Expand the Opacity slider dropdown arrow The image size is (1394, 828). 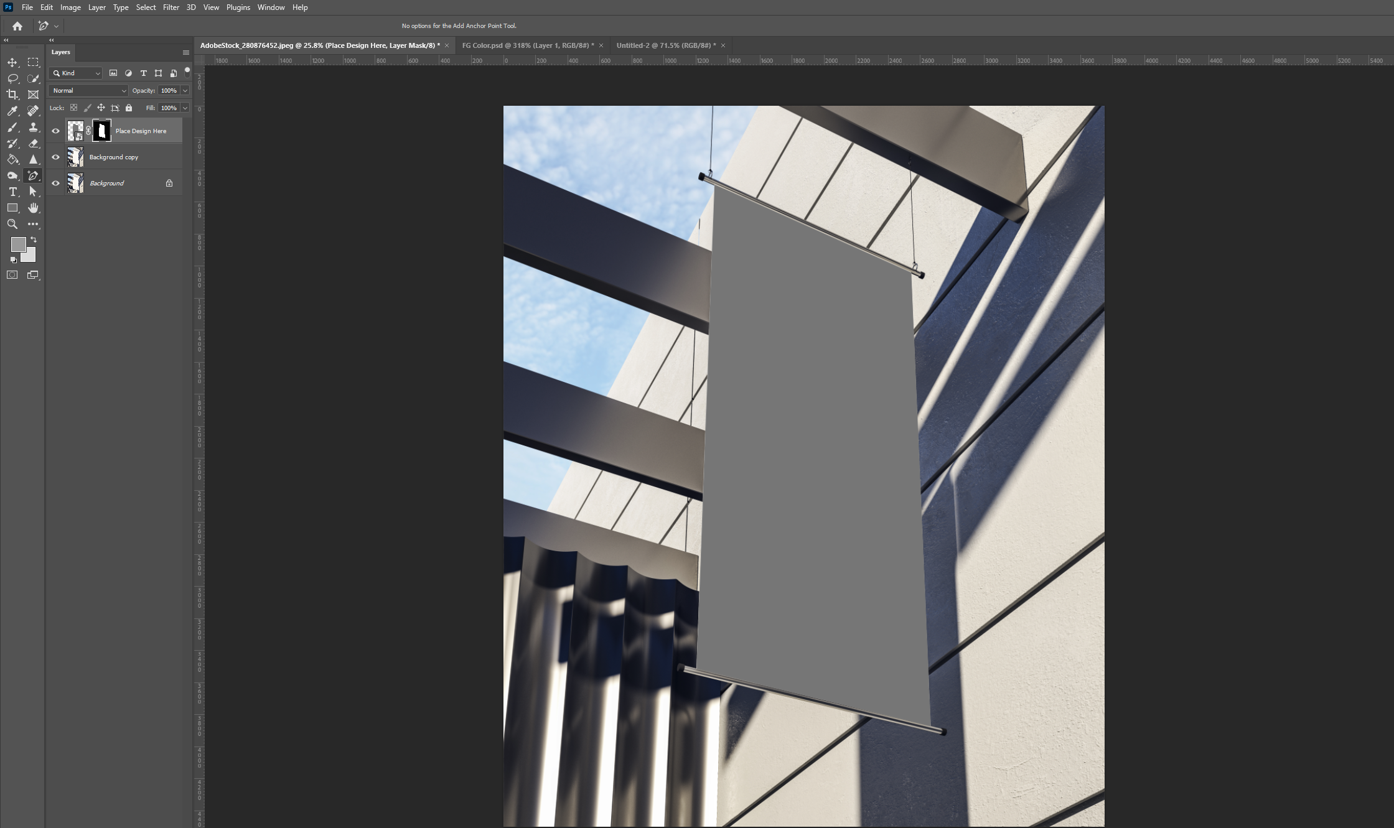point(185,90)
